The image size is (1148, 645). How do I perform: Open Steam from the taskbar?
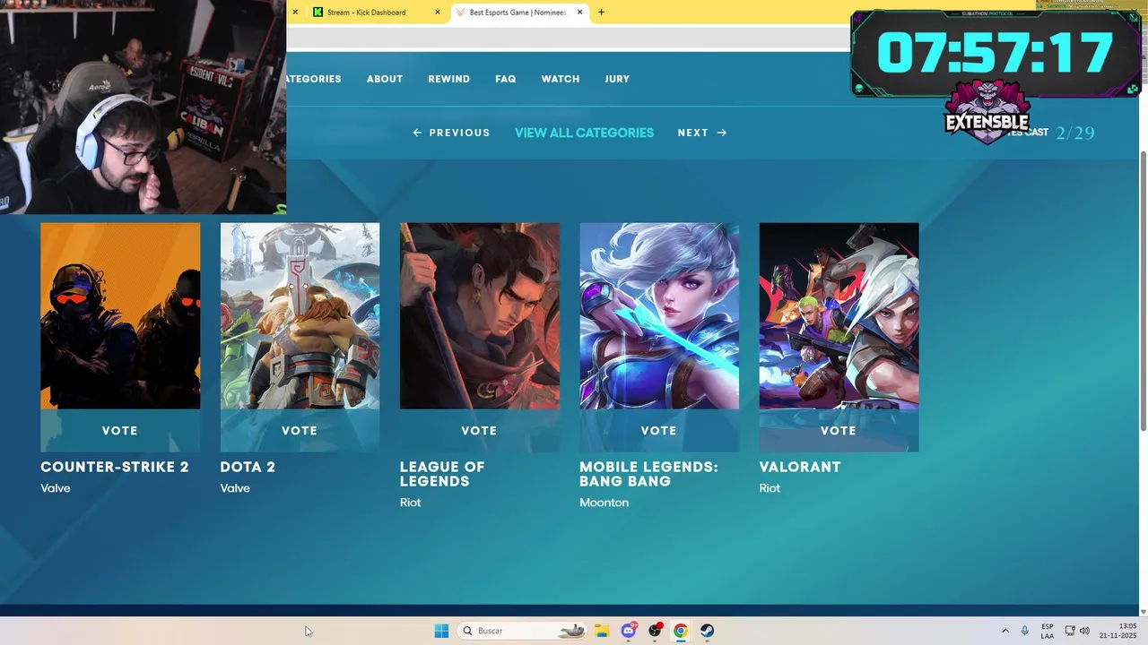click(708, 631)
